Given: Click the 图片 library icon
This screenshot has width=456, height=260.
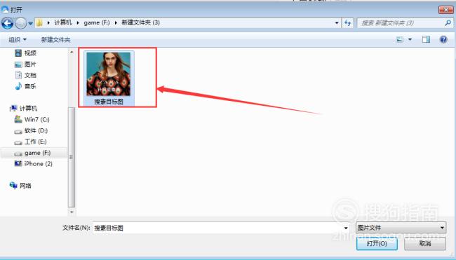Looking at the screenshot, I should [18, 64].
